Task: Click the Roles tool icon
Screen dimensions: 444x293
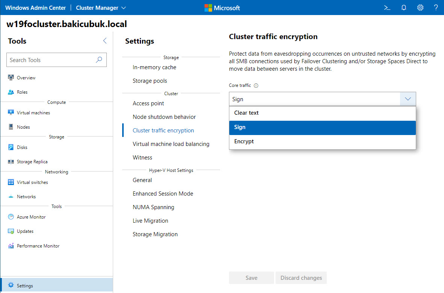Action: click(11, 92)
